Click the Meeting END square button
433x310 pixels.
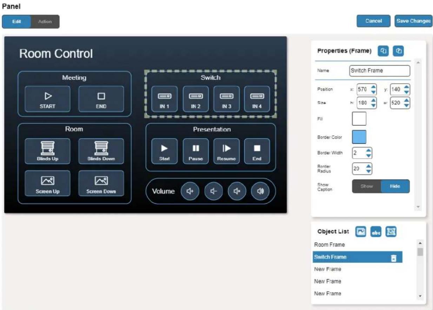click(x=101, y=99)
